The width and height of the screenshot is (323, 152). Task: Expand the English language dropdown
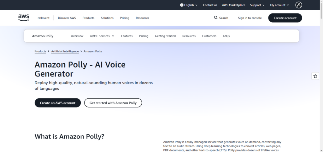click(189, 5)
